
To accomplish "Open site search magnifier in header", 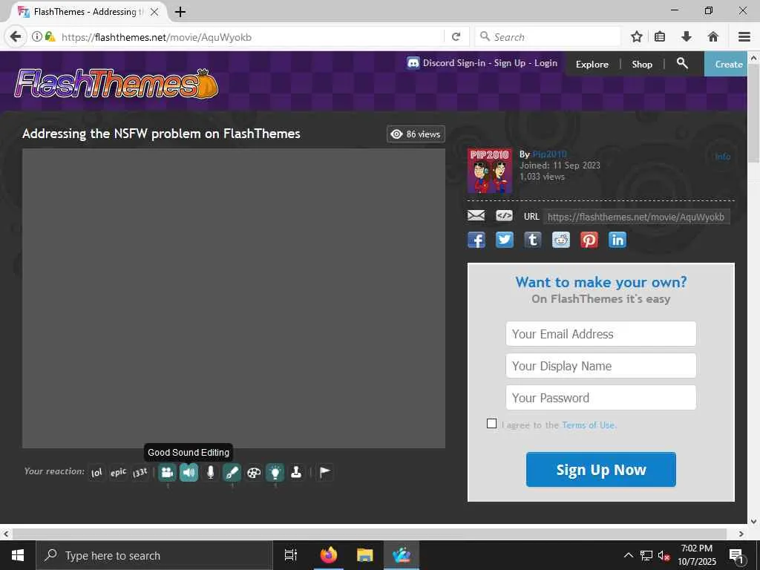I will pos(682,63).
